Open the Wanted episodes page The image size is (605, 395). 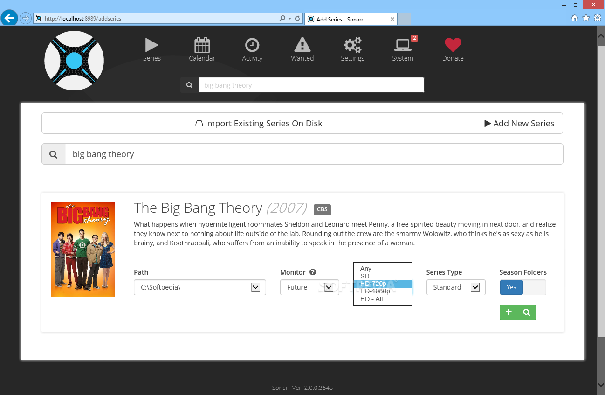302,50
